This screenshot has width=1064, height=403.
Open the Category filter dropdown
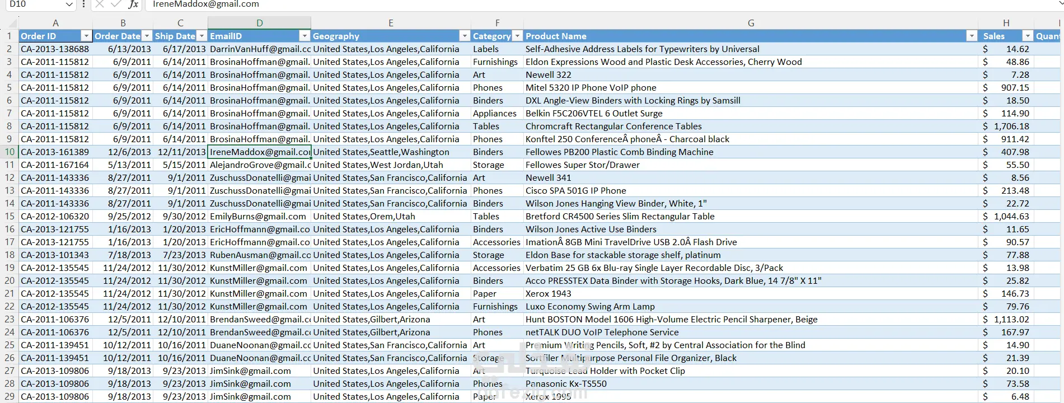tap(517, 36)
